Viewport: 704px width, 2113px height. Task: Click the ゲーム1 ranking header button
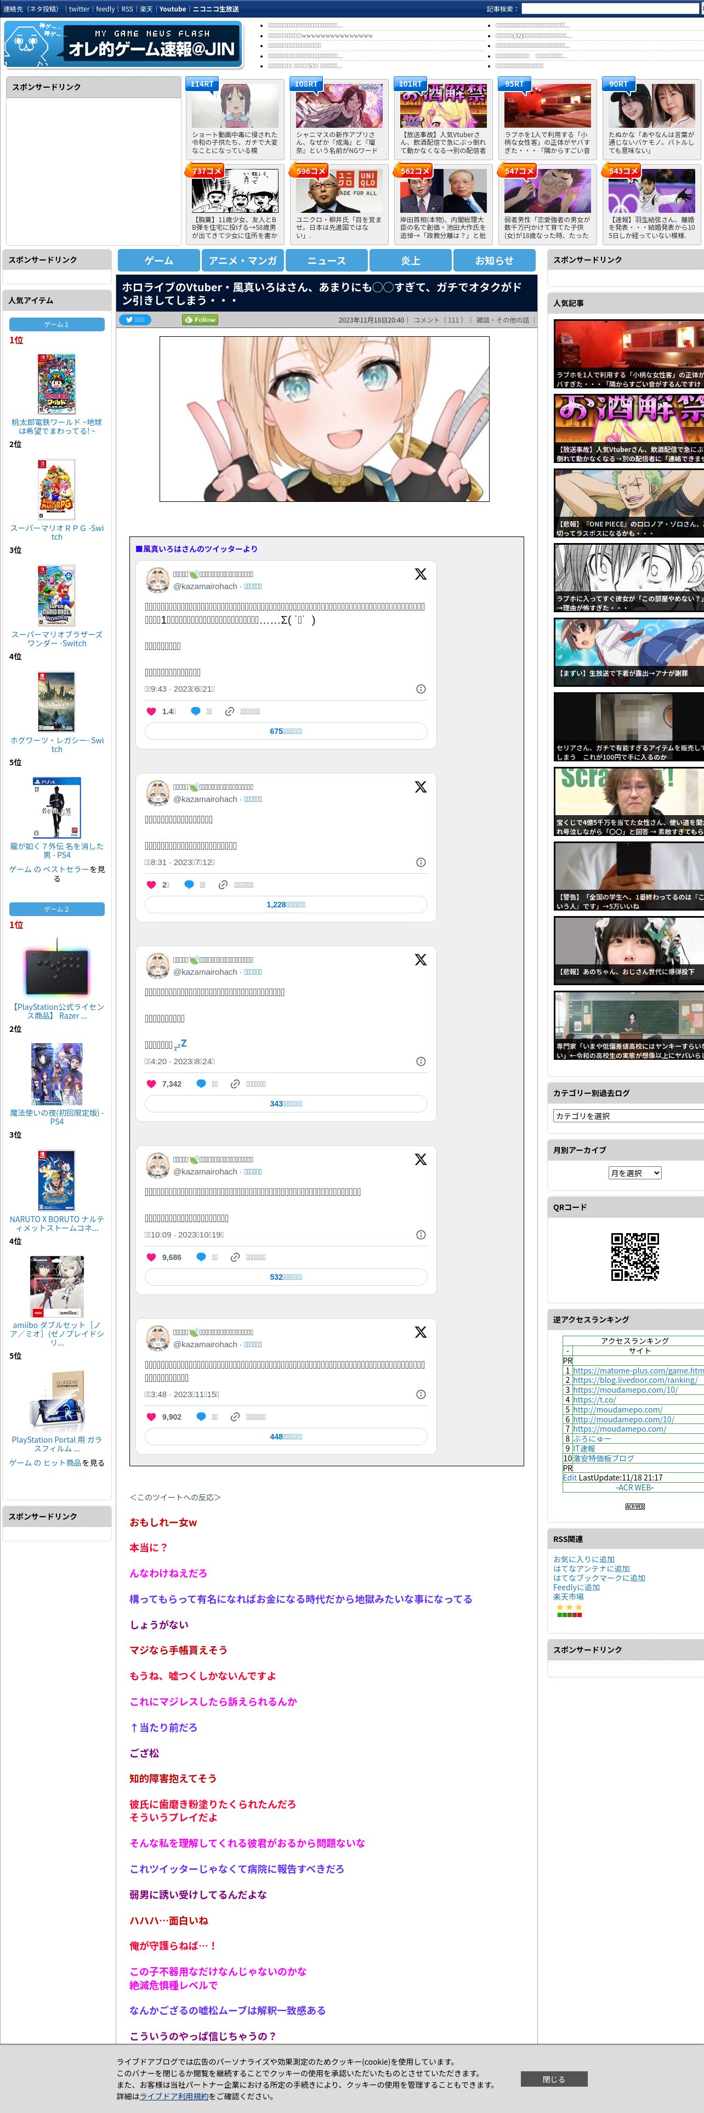coord(56,324)
